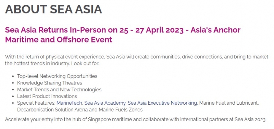Screen dimensions: 274x129
Task: Click the 25 - 27 April 2023 date text
Action: tap(151, 30)
